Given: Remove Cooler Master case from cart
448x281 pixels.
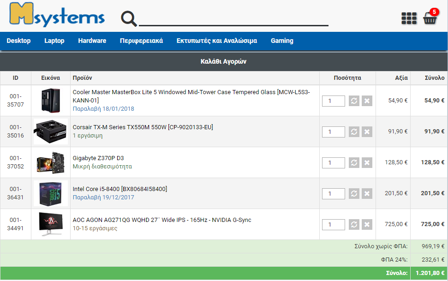Looking at the screenshot, I should (x=367, y=101).
